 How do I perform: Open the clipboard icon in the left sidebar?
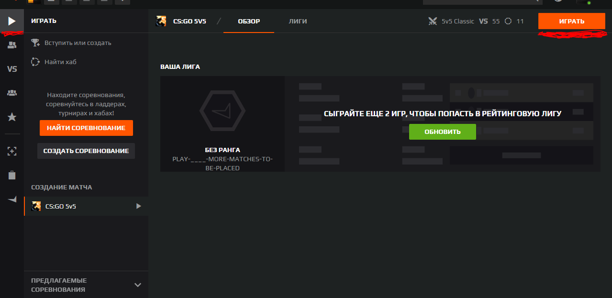12,175
